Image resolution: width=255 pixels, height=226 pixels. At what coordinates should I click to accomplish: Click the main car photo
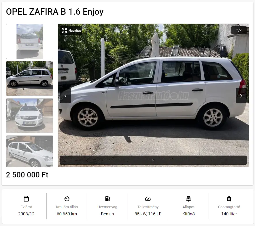pos(153,95)
